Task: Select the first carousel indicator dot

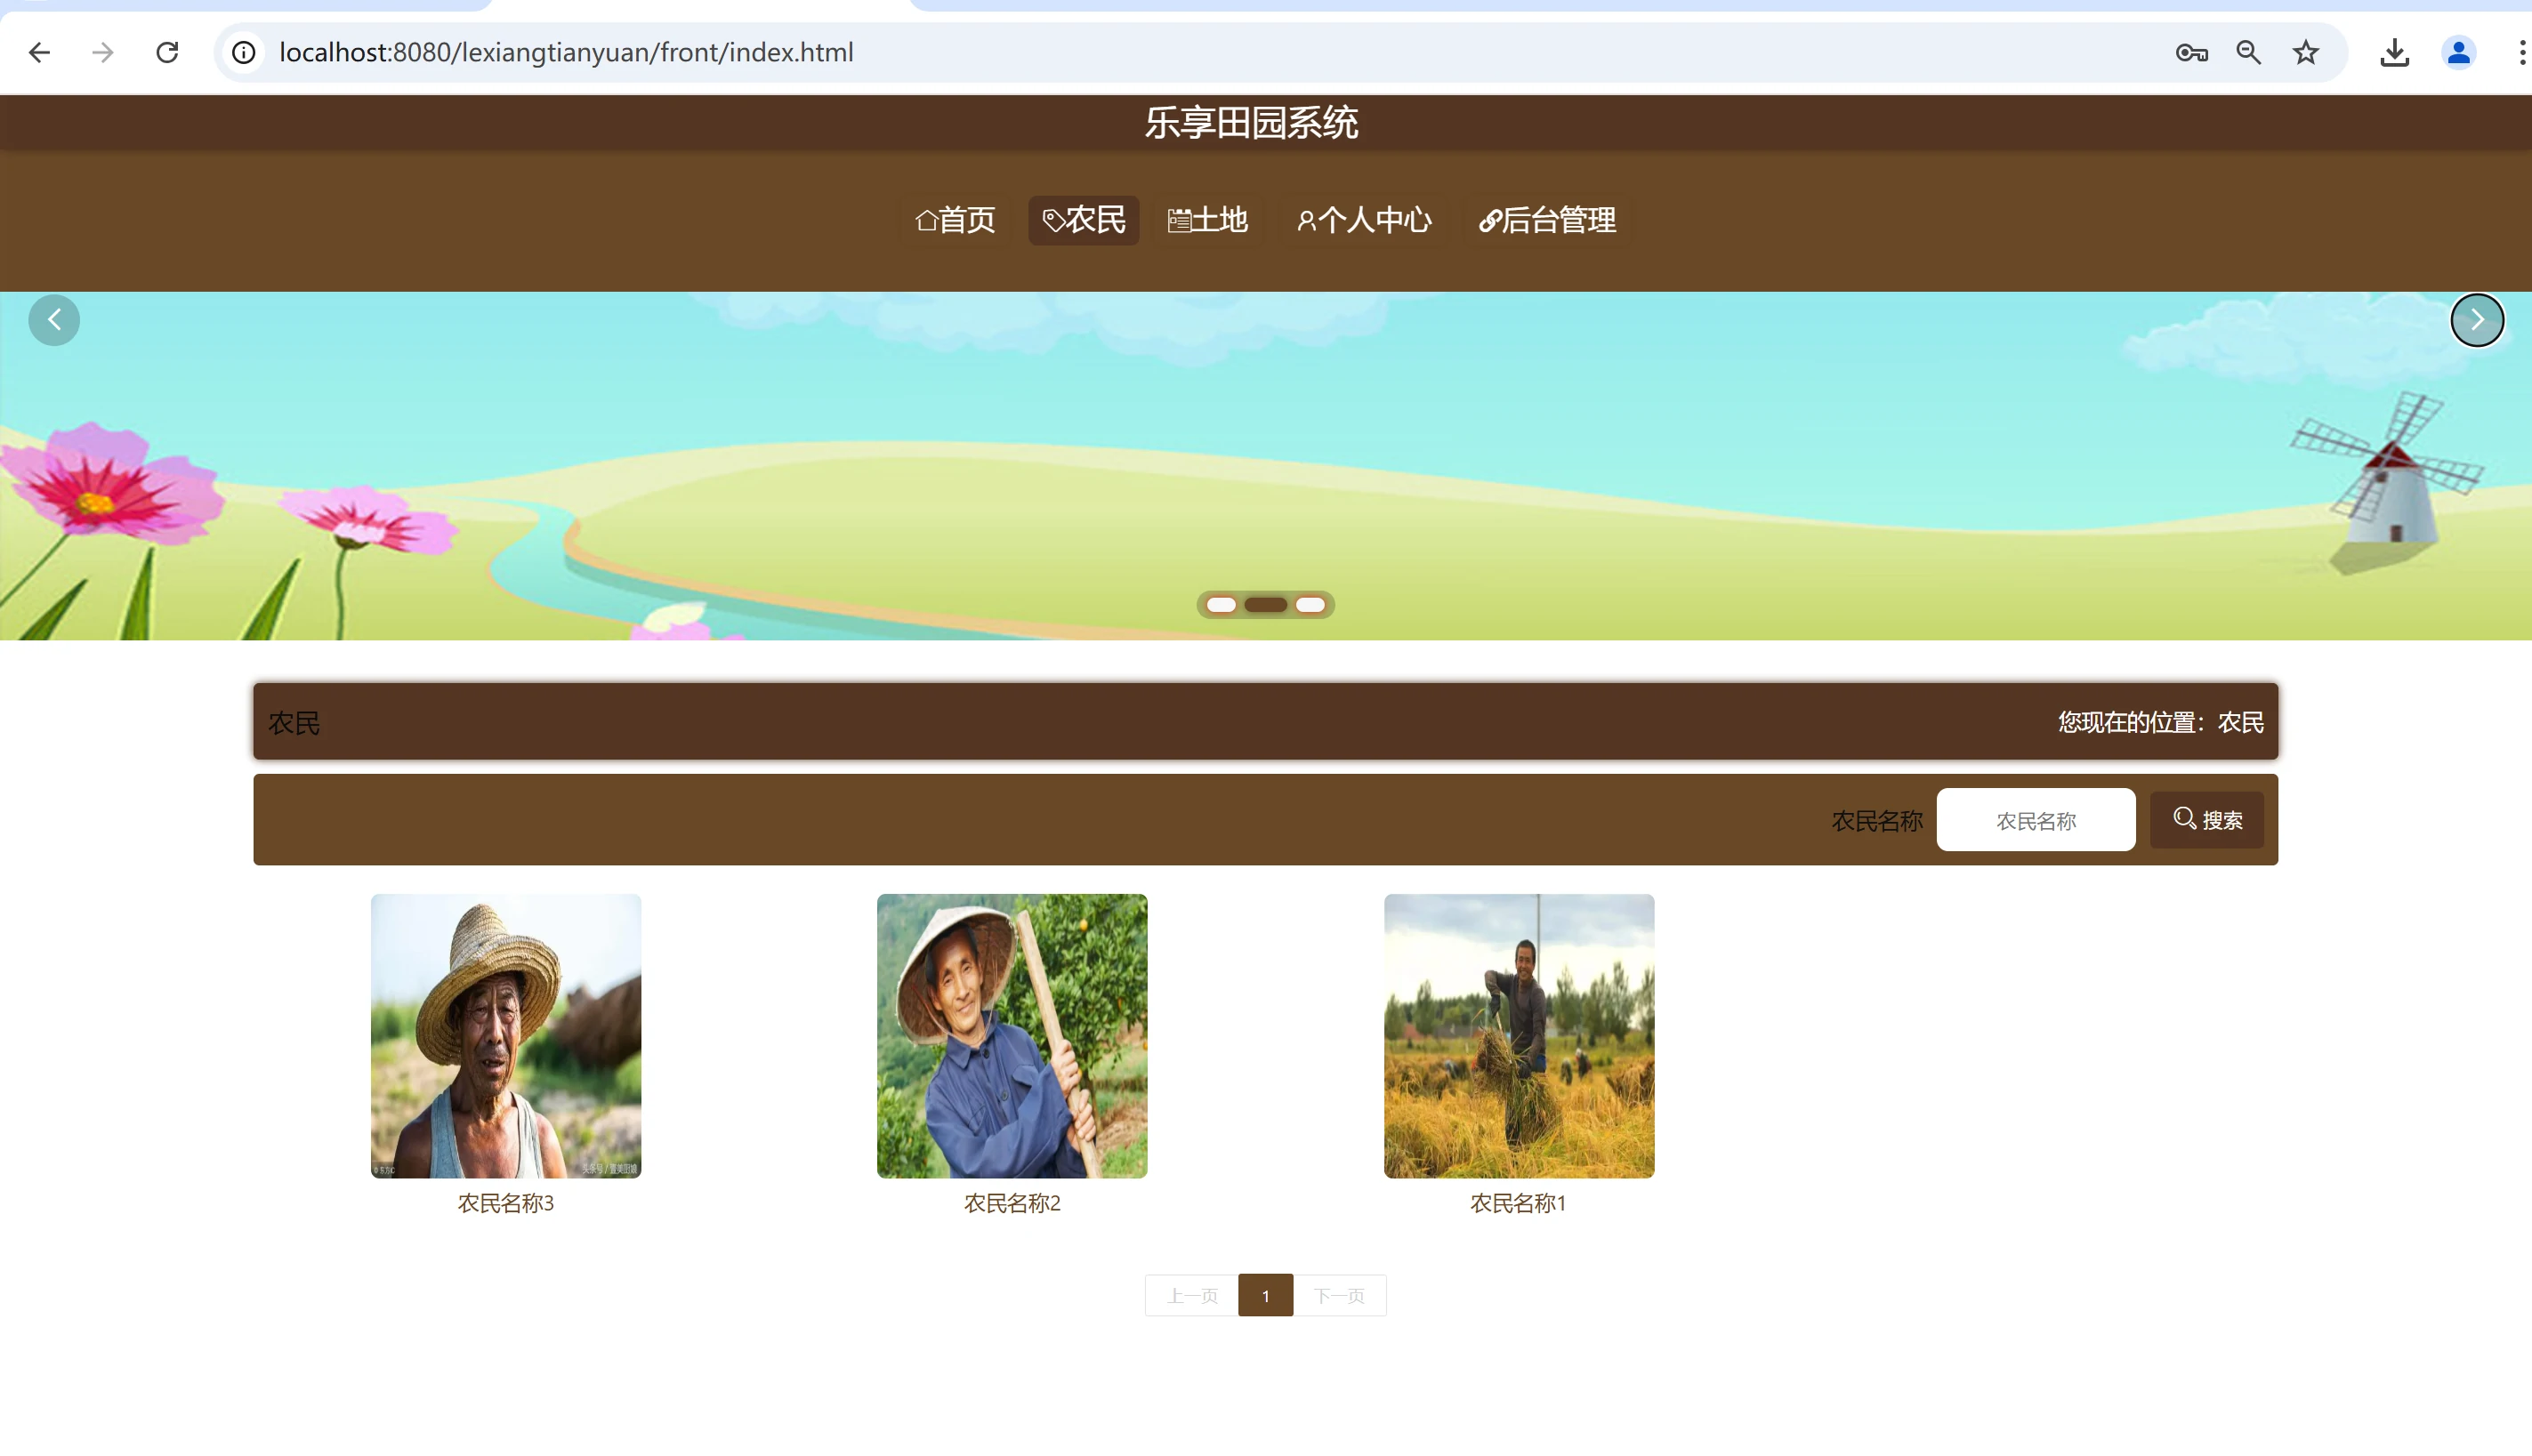Action: pos(1220,605)
